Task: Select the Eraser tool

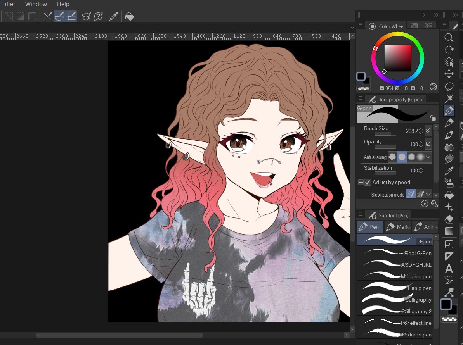Action: pos(449,219)
